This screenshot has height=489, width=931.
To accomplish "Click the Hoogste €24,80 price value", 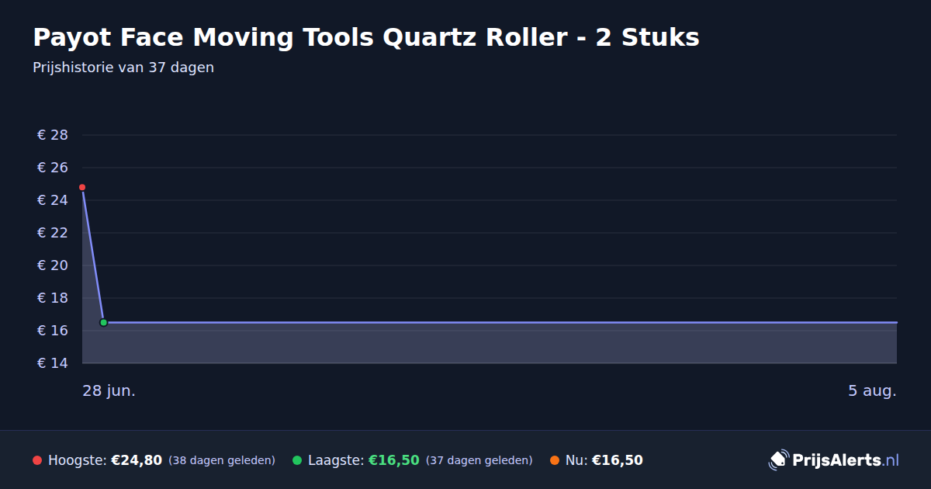I will pos(137,460).
